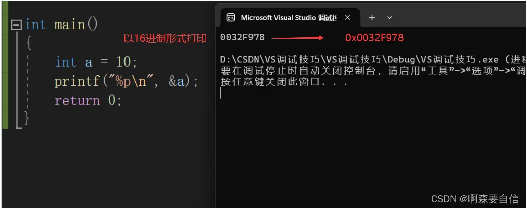Screen dimensions: 527x209
Task: Click the red hexadecimal print annotation text
Action: [165, 39]
